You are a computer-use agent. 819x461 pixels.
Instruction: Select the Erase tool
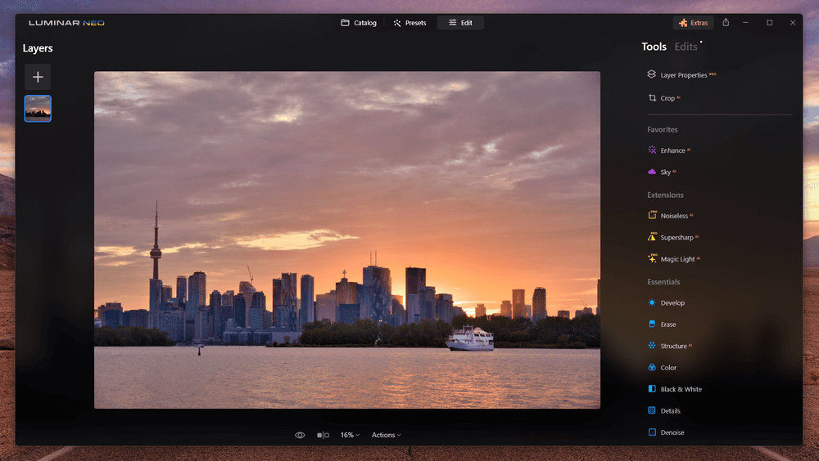click(668, 324)
